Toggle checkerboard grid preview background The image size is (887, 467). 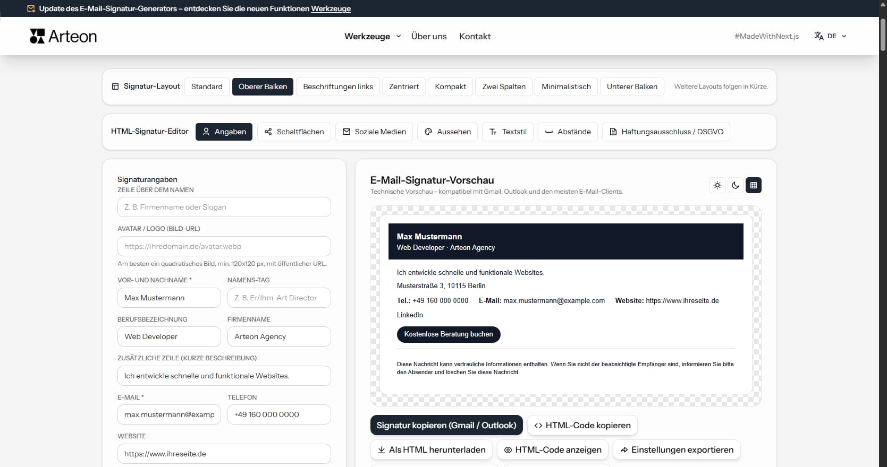754,185
